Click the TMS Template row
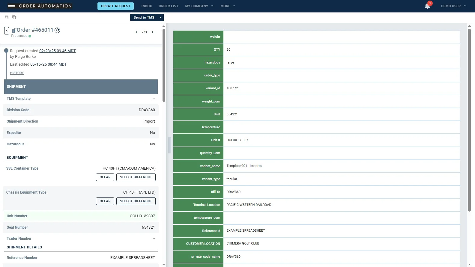The image size is (475, 267). pos(81,99)
